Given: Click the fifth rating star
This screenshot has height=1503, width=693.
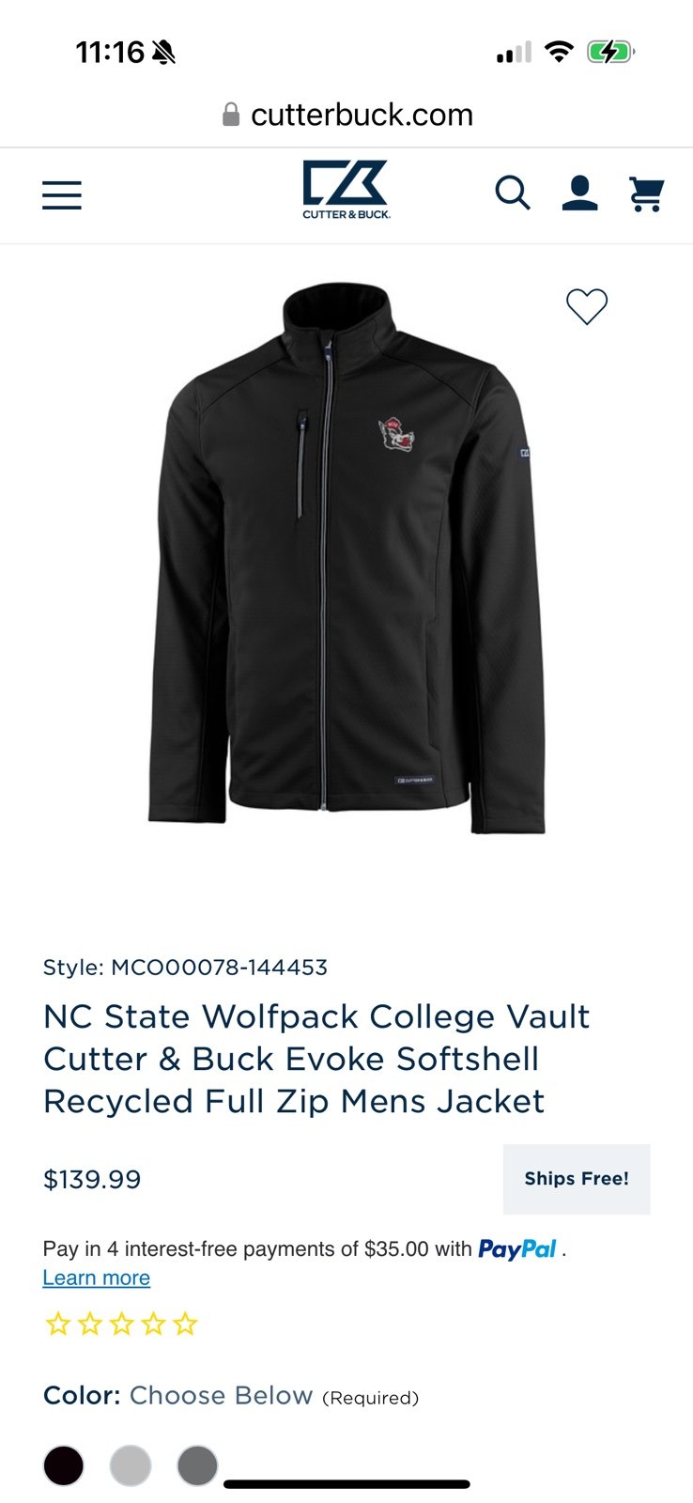Looking at the screenshot, I should pos(186,1325).
